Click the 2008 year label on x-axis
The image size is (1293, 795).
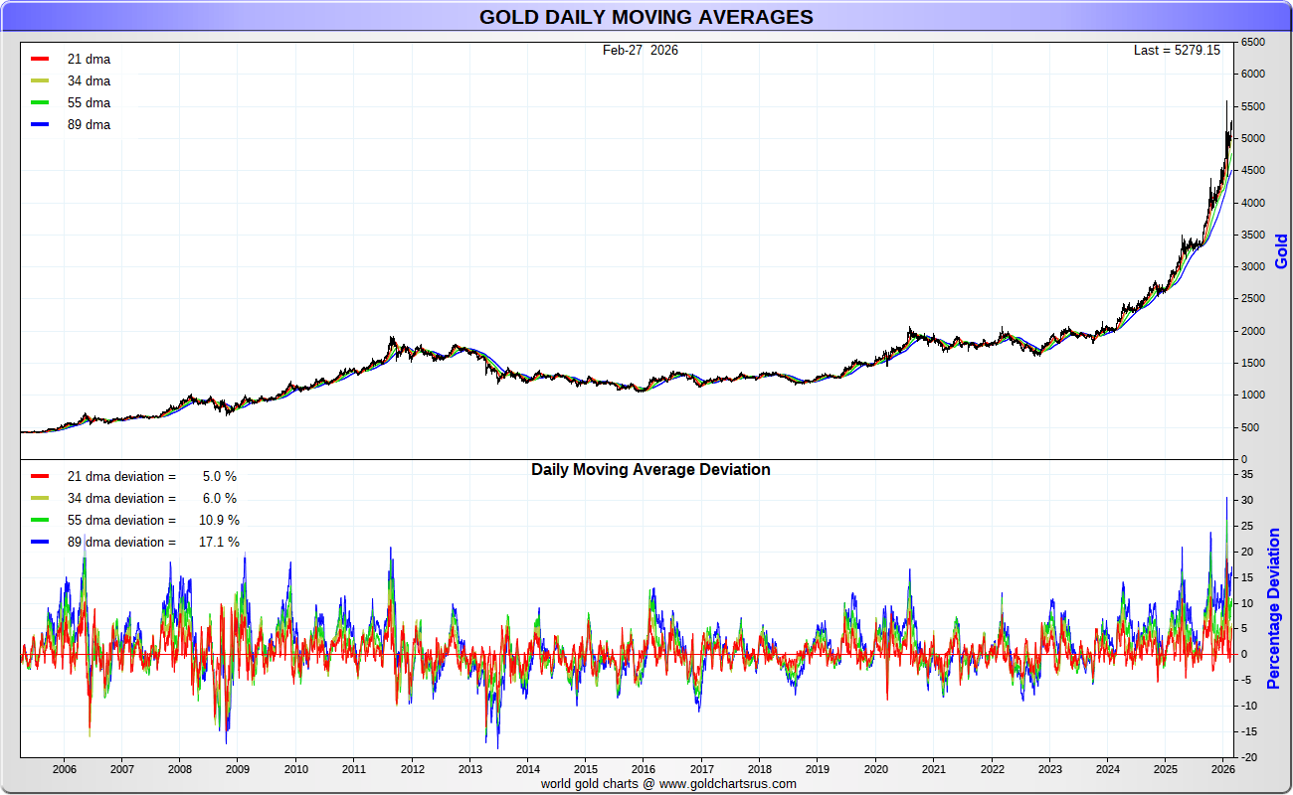coord(180,769)
